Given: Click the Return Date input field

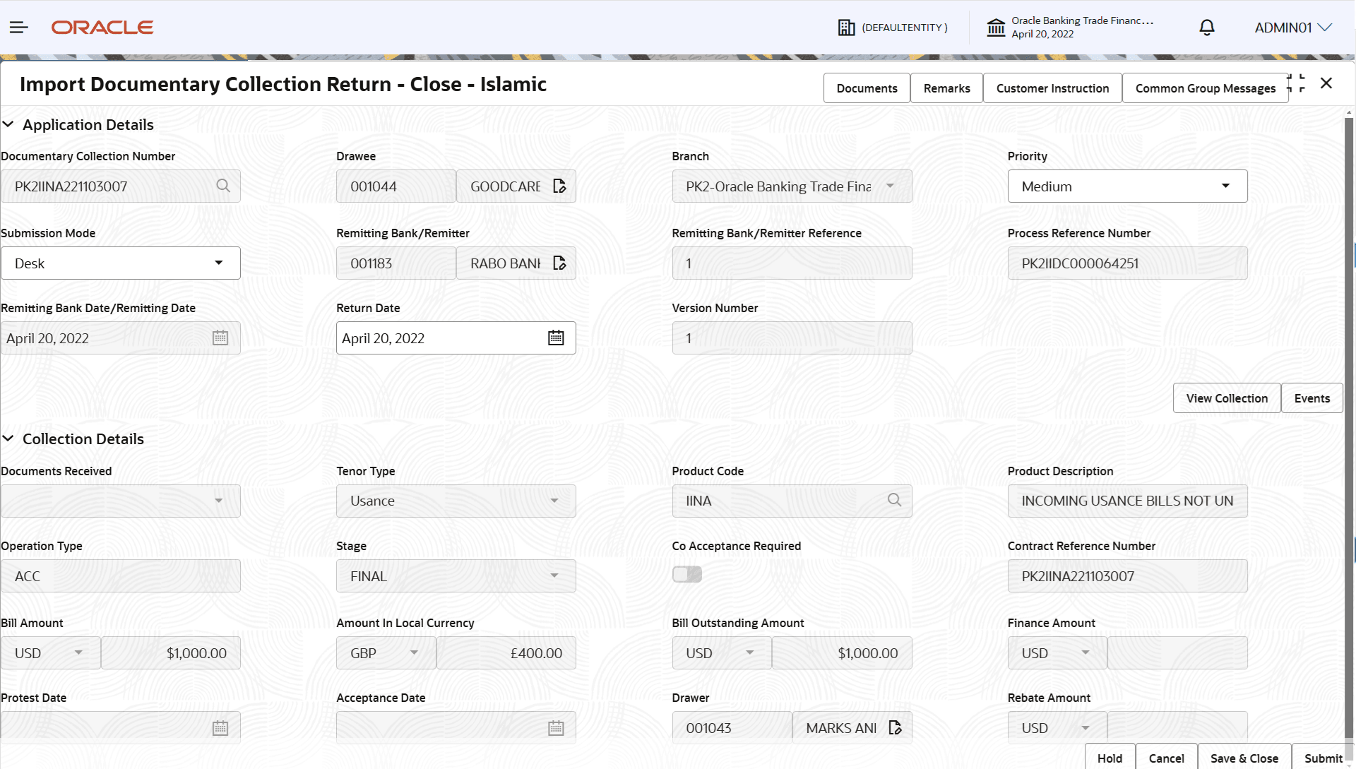Looking at the screenshot, I should tap(438, 338).
